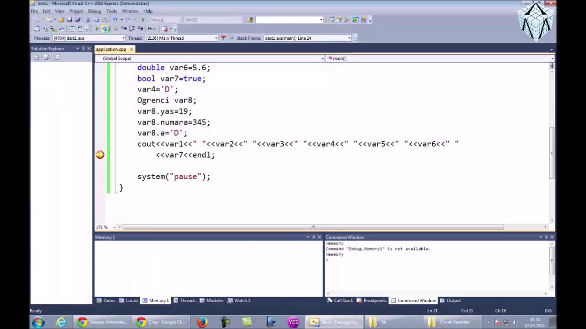This screenshot has width=586, height=329.
Task: Select the Sakarya Üniversite Chrome taskbar button
Action: click(x=103, y=322)
